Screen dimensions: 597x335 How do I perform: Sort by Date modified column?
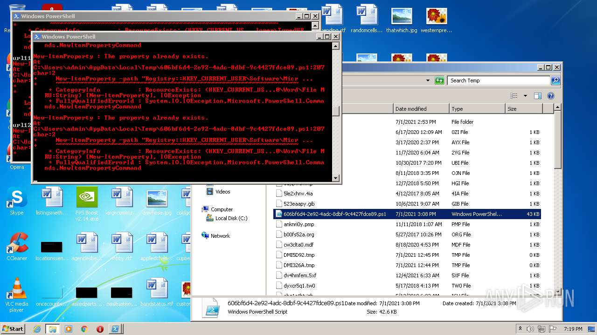(x=421, y=109)
